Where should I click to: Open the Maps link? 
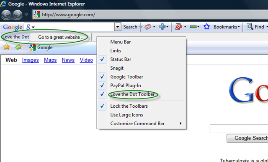(x=50, y=60)
